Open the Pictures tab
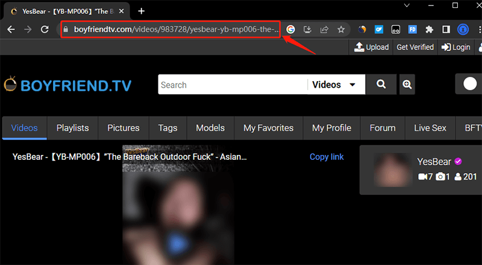This screenshot has width=482, height=265. pos(124,128)
